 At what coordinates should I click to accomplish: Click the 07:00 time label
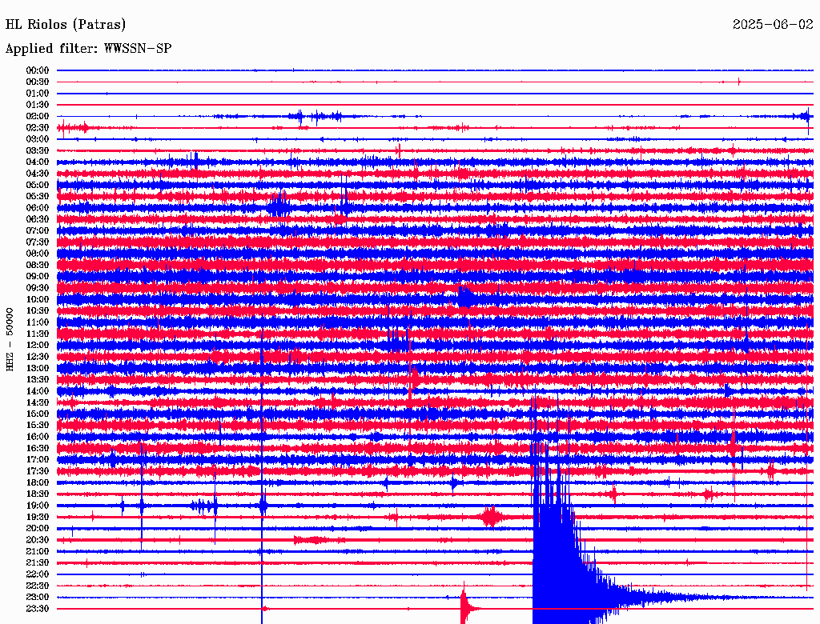38,230
